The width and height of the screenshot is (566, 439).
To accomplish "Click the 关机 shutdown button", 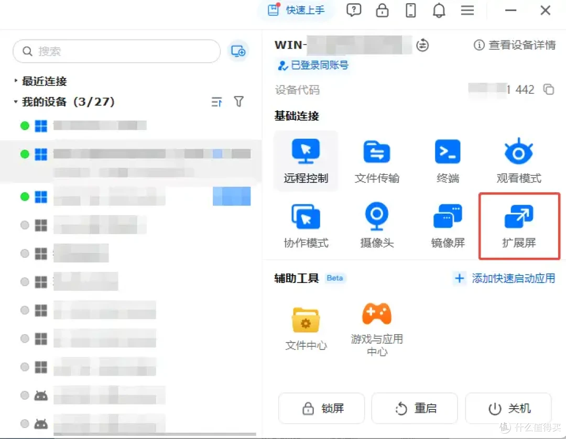I will coord(508,408).
